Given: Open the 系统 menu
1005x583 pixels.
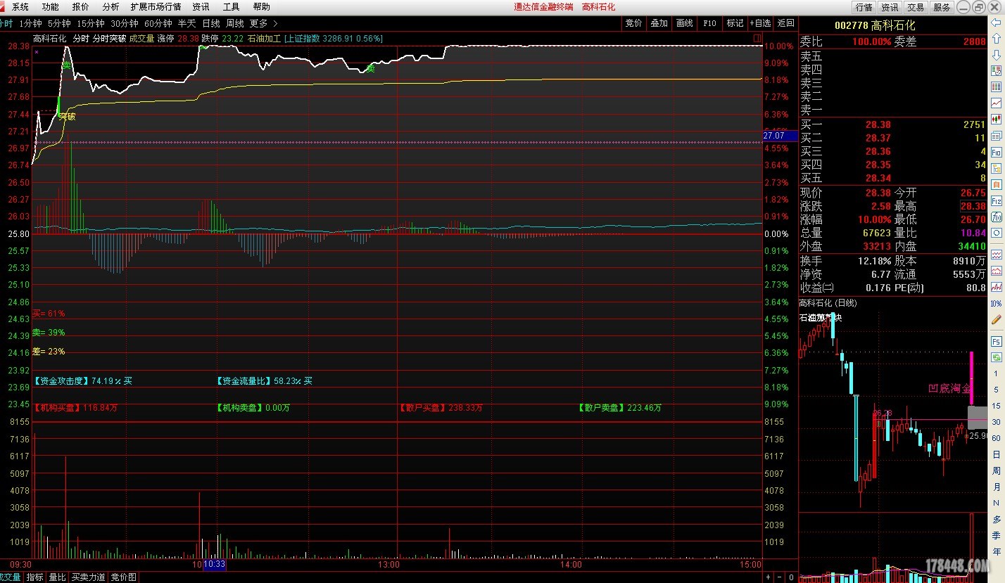Looking at the screenshot, I should pos(20,7).
